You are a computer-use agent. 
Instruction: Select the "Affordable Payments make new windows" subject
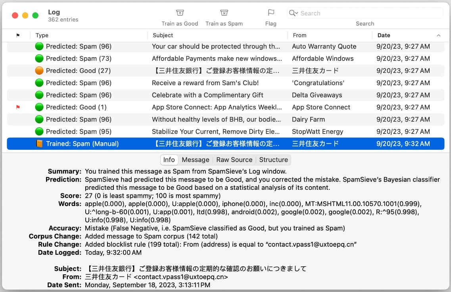click(x=217, y=58)
